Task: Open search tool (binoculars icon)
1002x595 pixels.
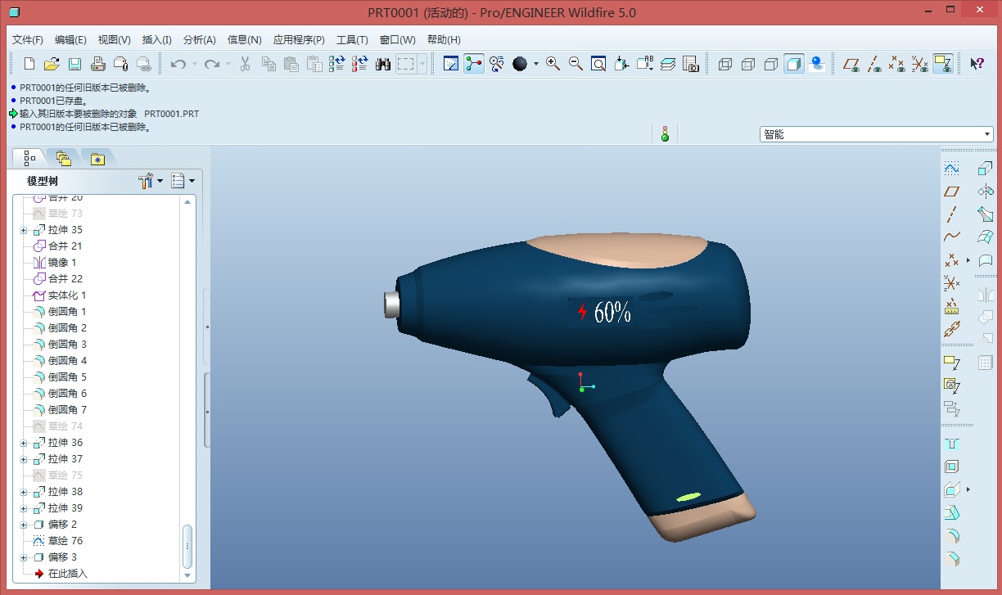Action: [x=383, y=64]
